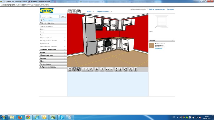The image size is (214, 120).
Task: Open the item list checklist icon
Action: point(78,11)
